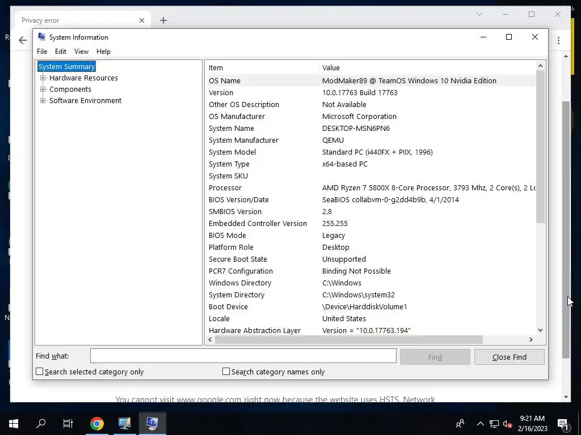Image resolution: width=581 pixels, height=435 pixels.
Task: Open Chrome tab search chevron
Action: (479, 14)
